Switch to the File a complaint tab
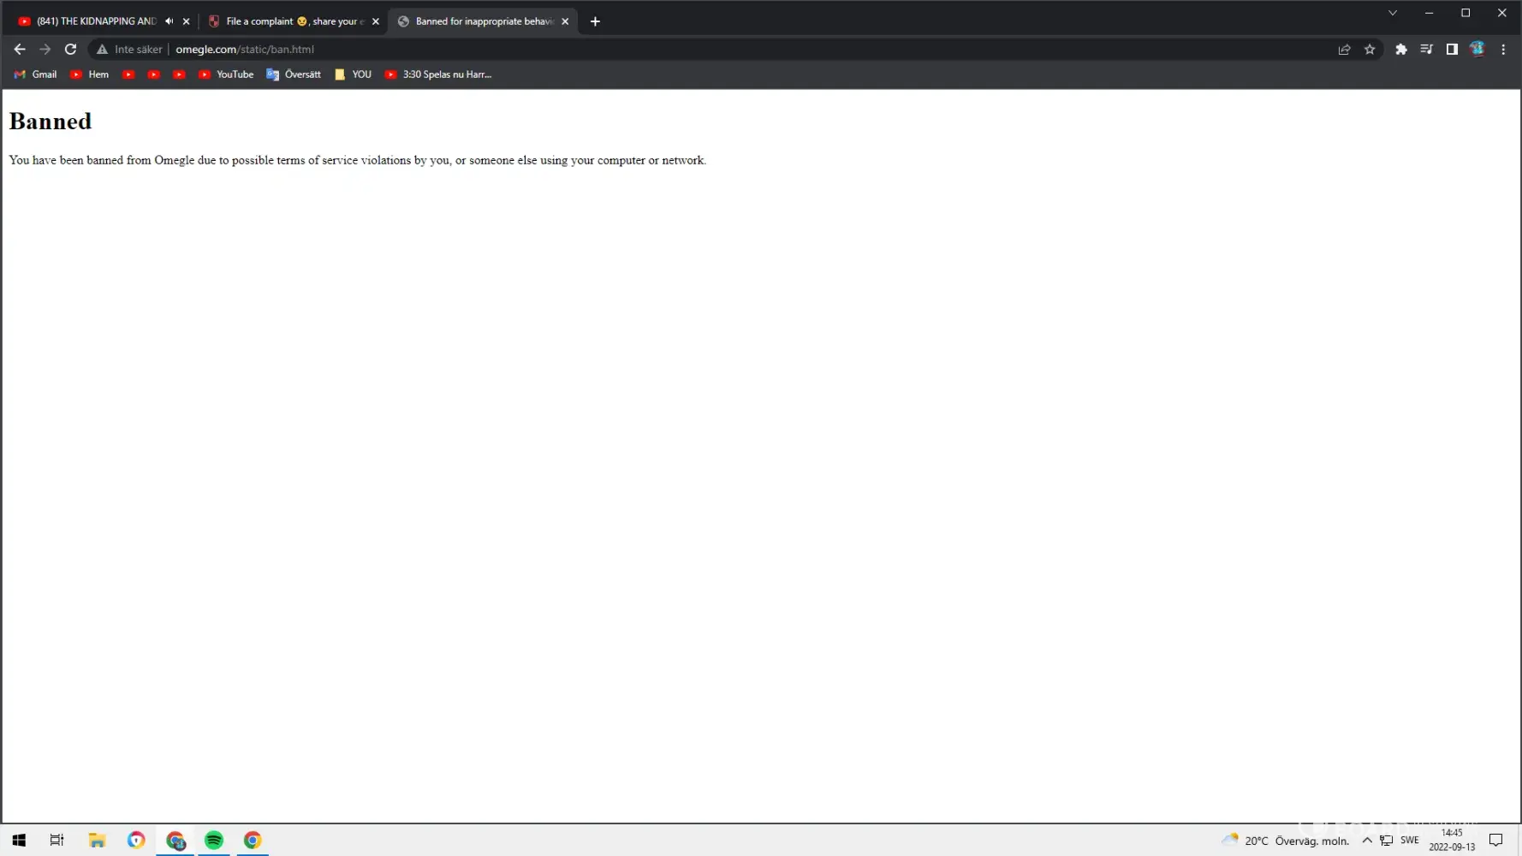This screenshot has width=1522, height=856. 291,21
